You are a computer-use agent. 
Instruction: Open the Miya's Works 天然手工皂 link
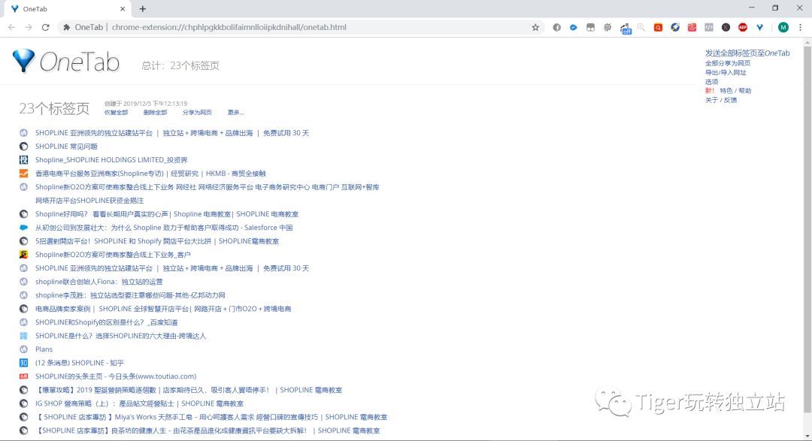(211, 417)
